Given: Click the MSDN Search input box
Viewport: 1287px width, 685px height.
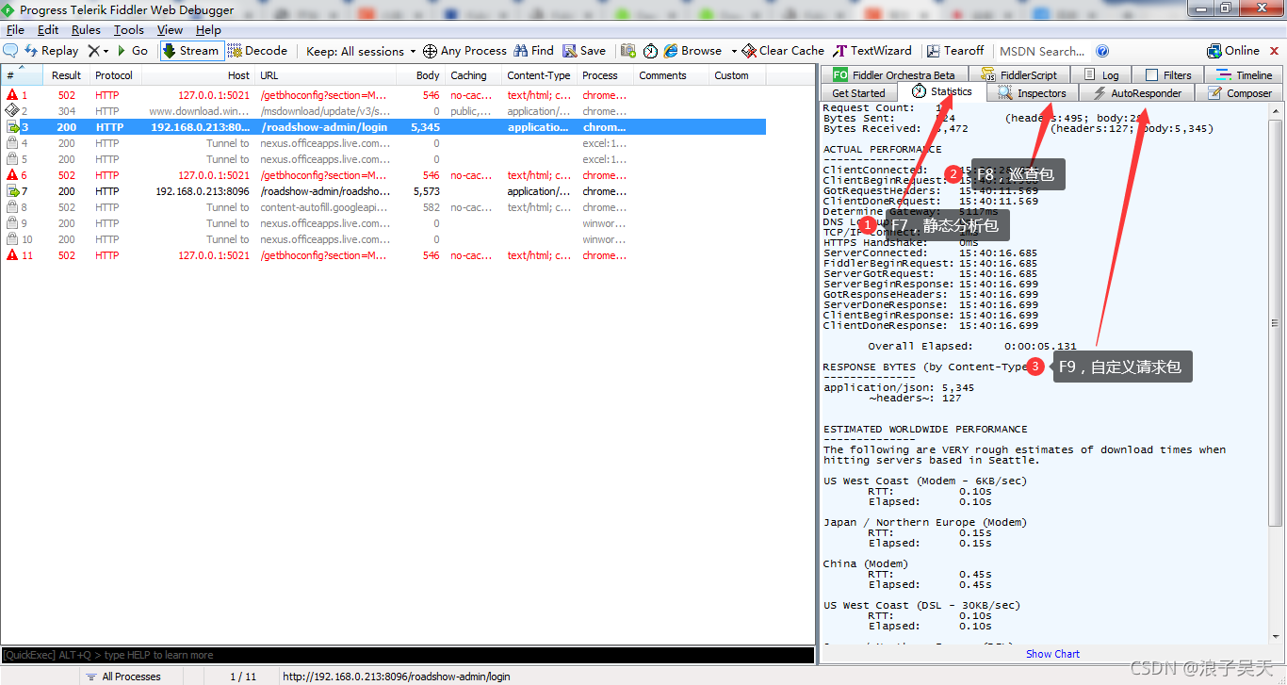Looking at the screenshot, I should (x=1041, y=51).
